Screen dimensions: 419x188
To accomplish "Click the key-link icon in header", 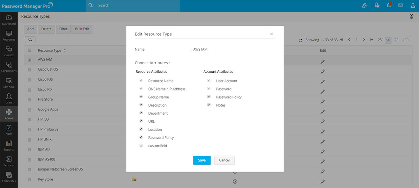I will (x=365, y=5).
